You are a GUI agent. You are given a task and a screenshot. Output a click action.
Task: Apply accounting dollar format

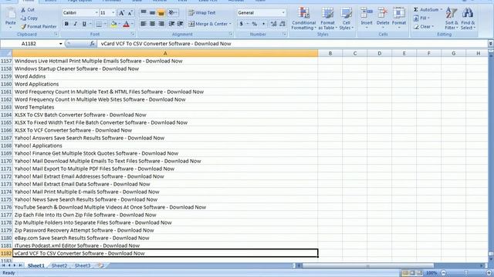242,24
